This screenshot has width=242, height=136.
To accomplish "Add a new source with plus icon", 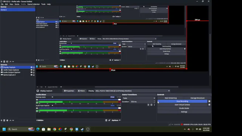I will click(2, 120).
